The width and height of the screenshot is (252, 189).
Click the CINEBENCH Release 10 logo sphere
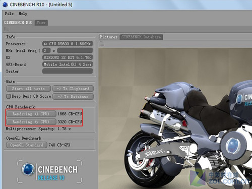(x=28, y=169)
